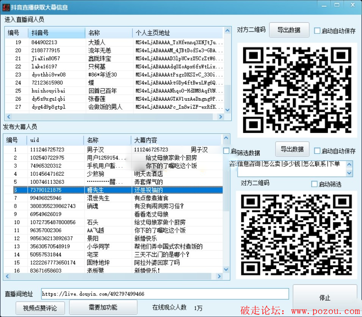
Task: Click left arrow of 进入直播间人员 horizontal scrollbar
Action: click(x=9, y=117)
